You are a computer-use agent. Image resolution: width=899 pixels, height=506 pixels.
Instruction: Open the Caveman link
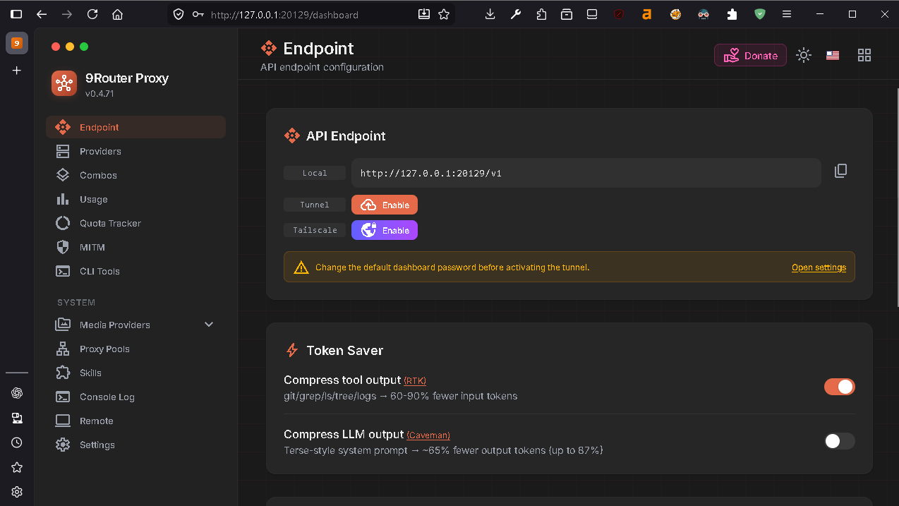click(x=428, y=435)
